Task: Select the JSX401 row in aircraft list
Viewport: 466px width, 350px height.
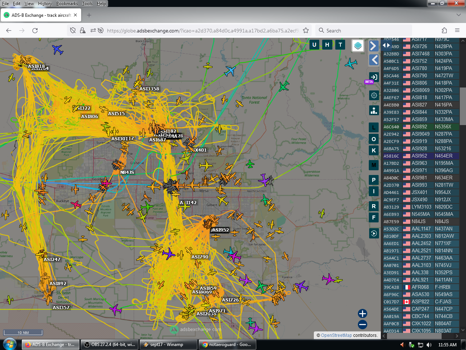Action: [420, 192]
